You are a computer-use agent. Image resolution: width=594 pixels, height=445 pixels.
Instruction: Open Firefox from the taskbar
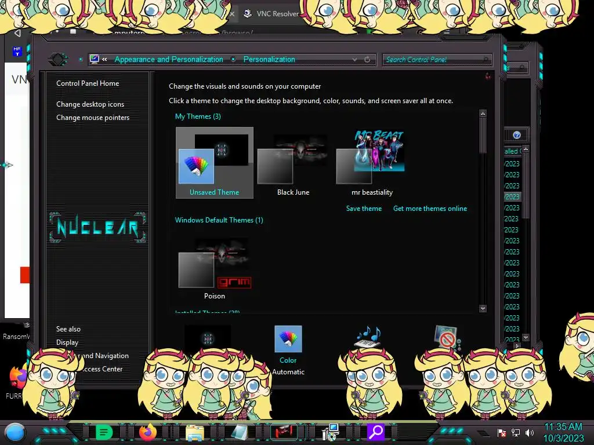pos(148,432)
